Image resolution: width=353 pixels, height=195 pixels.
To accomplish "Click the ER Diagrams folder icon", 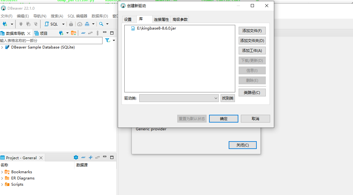I will click(7, 178).
